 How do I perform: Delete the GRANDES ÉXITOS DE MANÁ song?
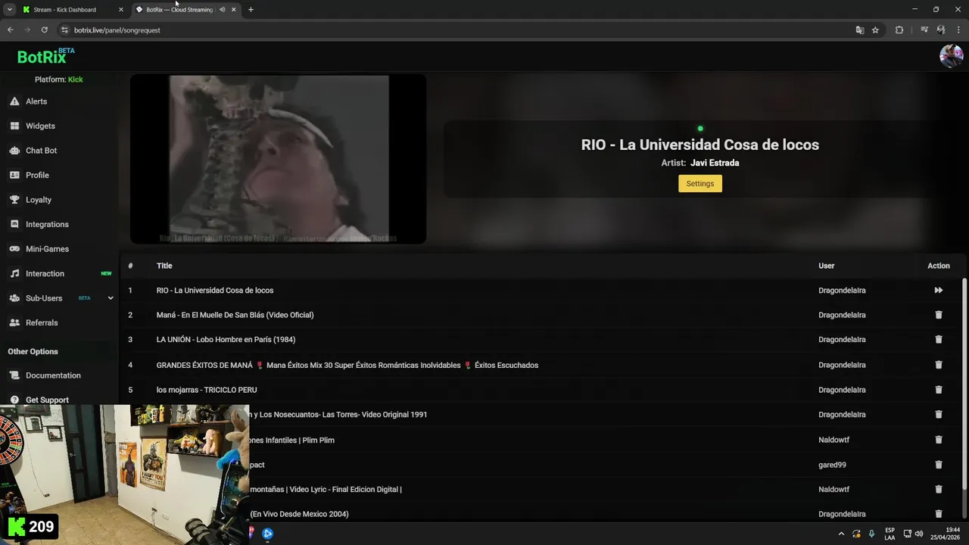[939, 365]
